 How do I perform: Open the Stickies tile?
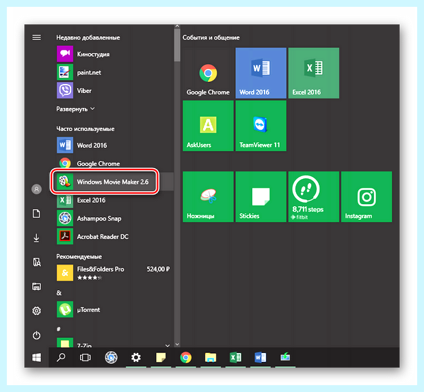(x=261, y=197)
